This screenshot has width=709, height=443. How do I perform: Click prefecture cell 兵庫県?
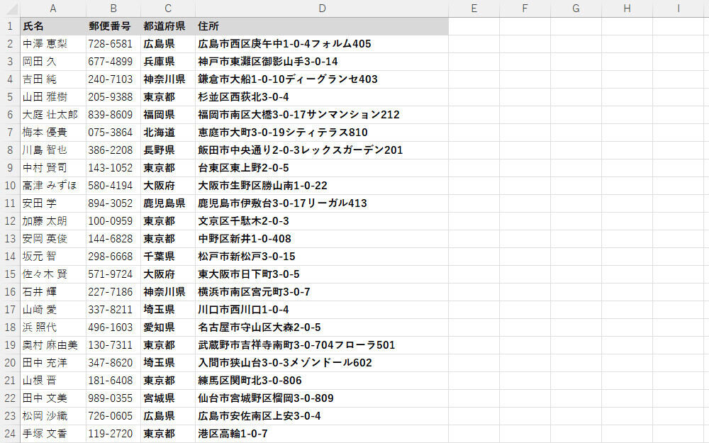(x=168, y=62)
